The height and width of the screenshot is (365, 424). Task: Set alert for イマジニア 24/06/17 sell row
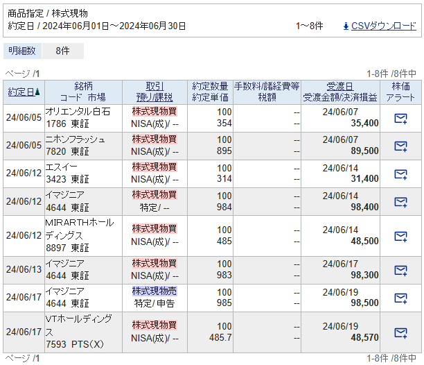[x=400, y=298]
